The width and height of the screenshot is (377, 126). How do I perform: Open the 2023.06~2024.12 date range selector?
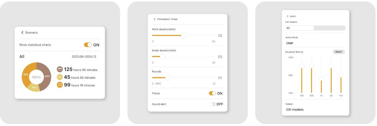[x=84, y=57]
